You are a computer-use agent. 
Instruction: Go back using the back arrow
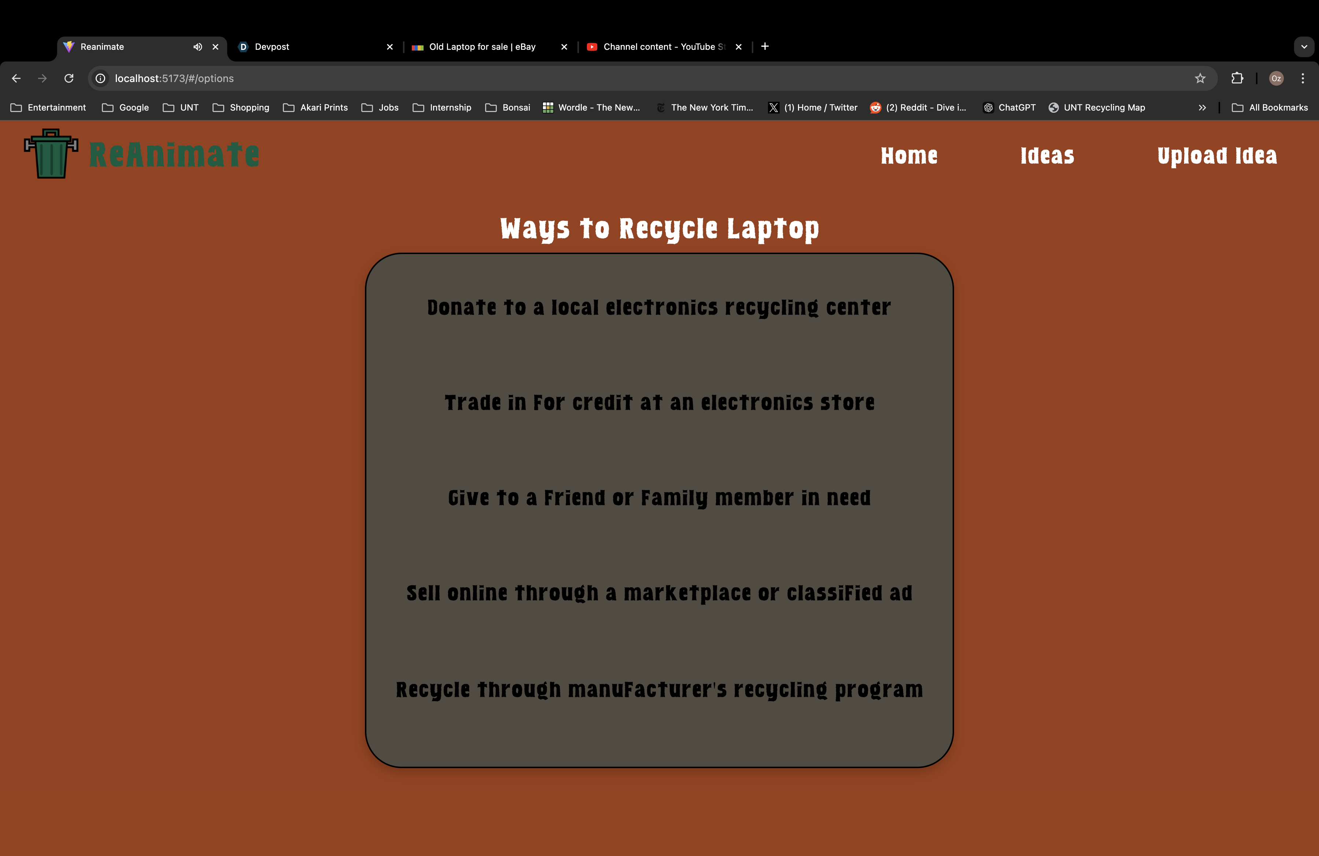point(16,79)
